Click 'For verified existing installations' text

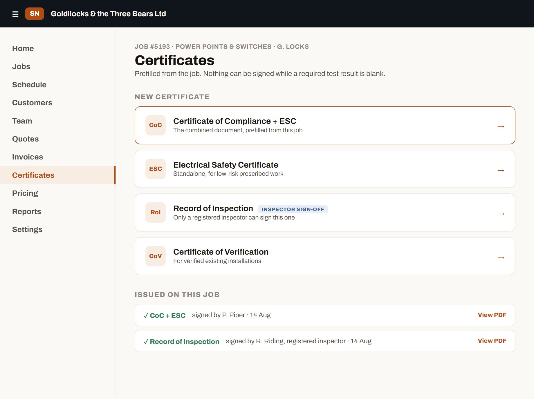217,261
